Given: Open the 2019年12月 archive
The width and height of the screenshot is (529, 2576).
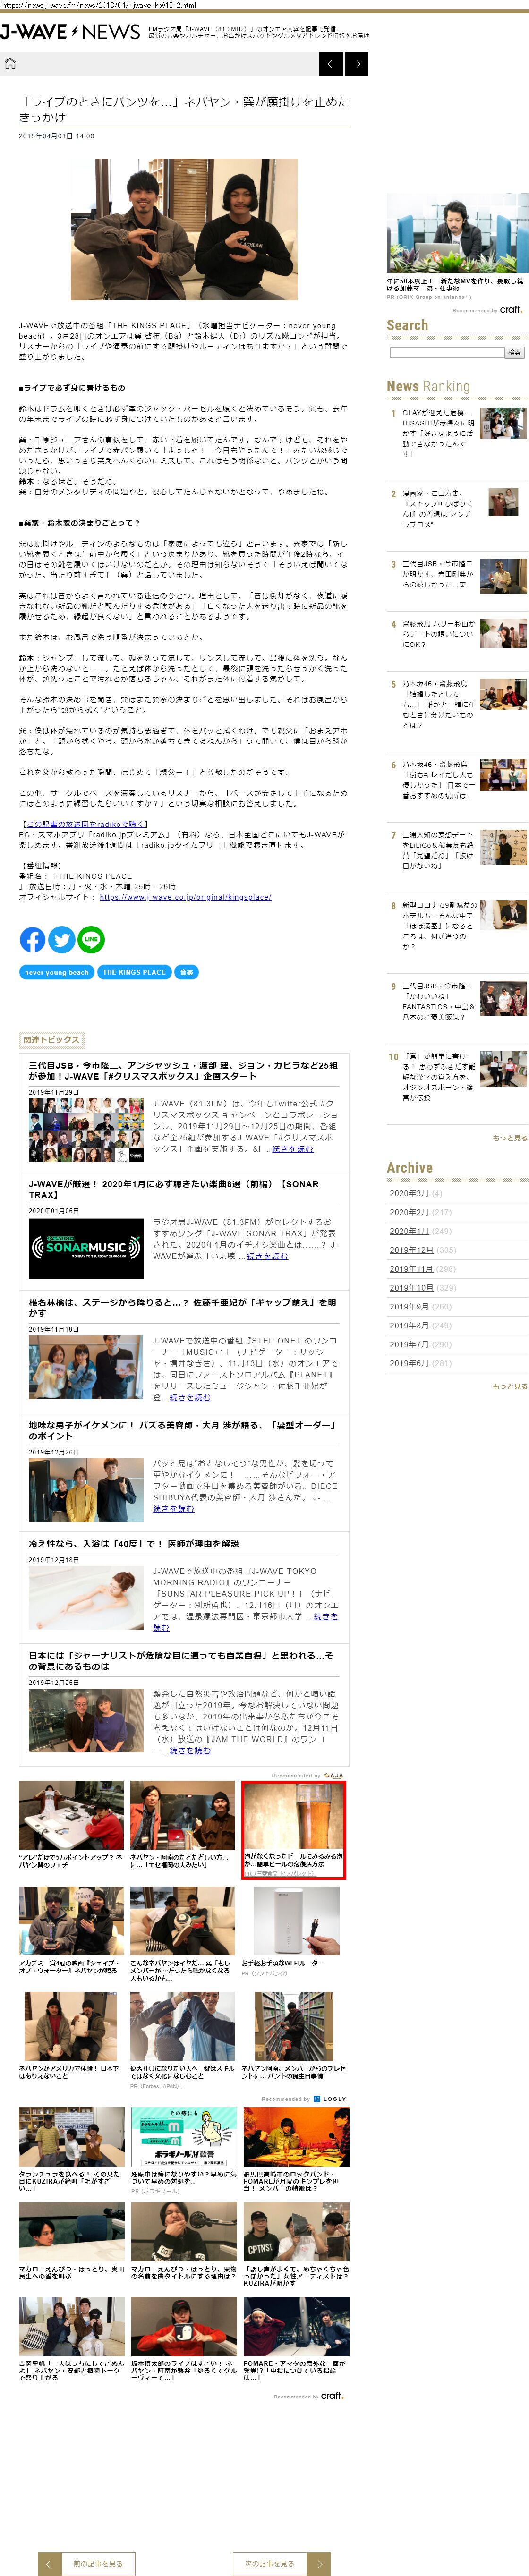Looking at the screenshot, I should click(411, 1250).
